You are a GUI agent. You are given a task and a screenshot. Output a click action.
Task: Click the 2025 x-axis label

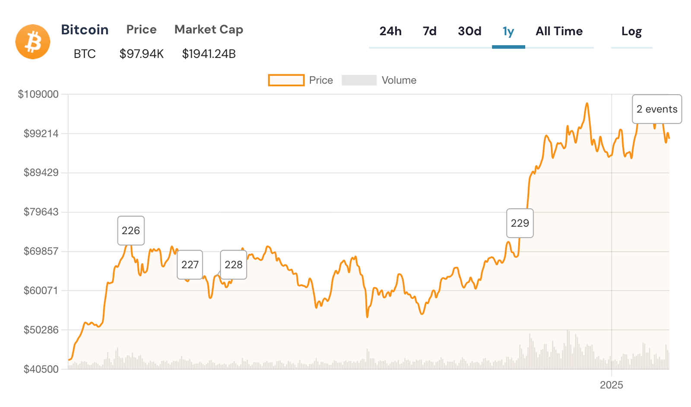(x=612, y=385)
